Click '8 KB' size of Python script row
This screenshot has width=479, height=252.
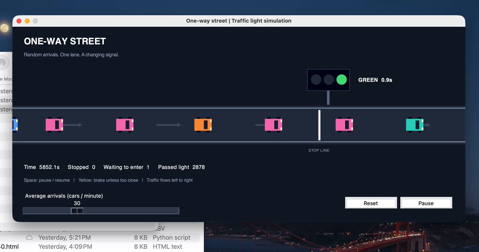click(x=141, y=238)
